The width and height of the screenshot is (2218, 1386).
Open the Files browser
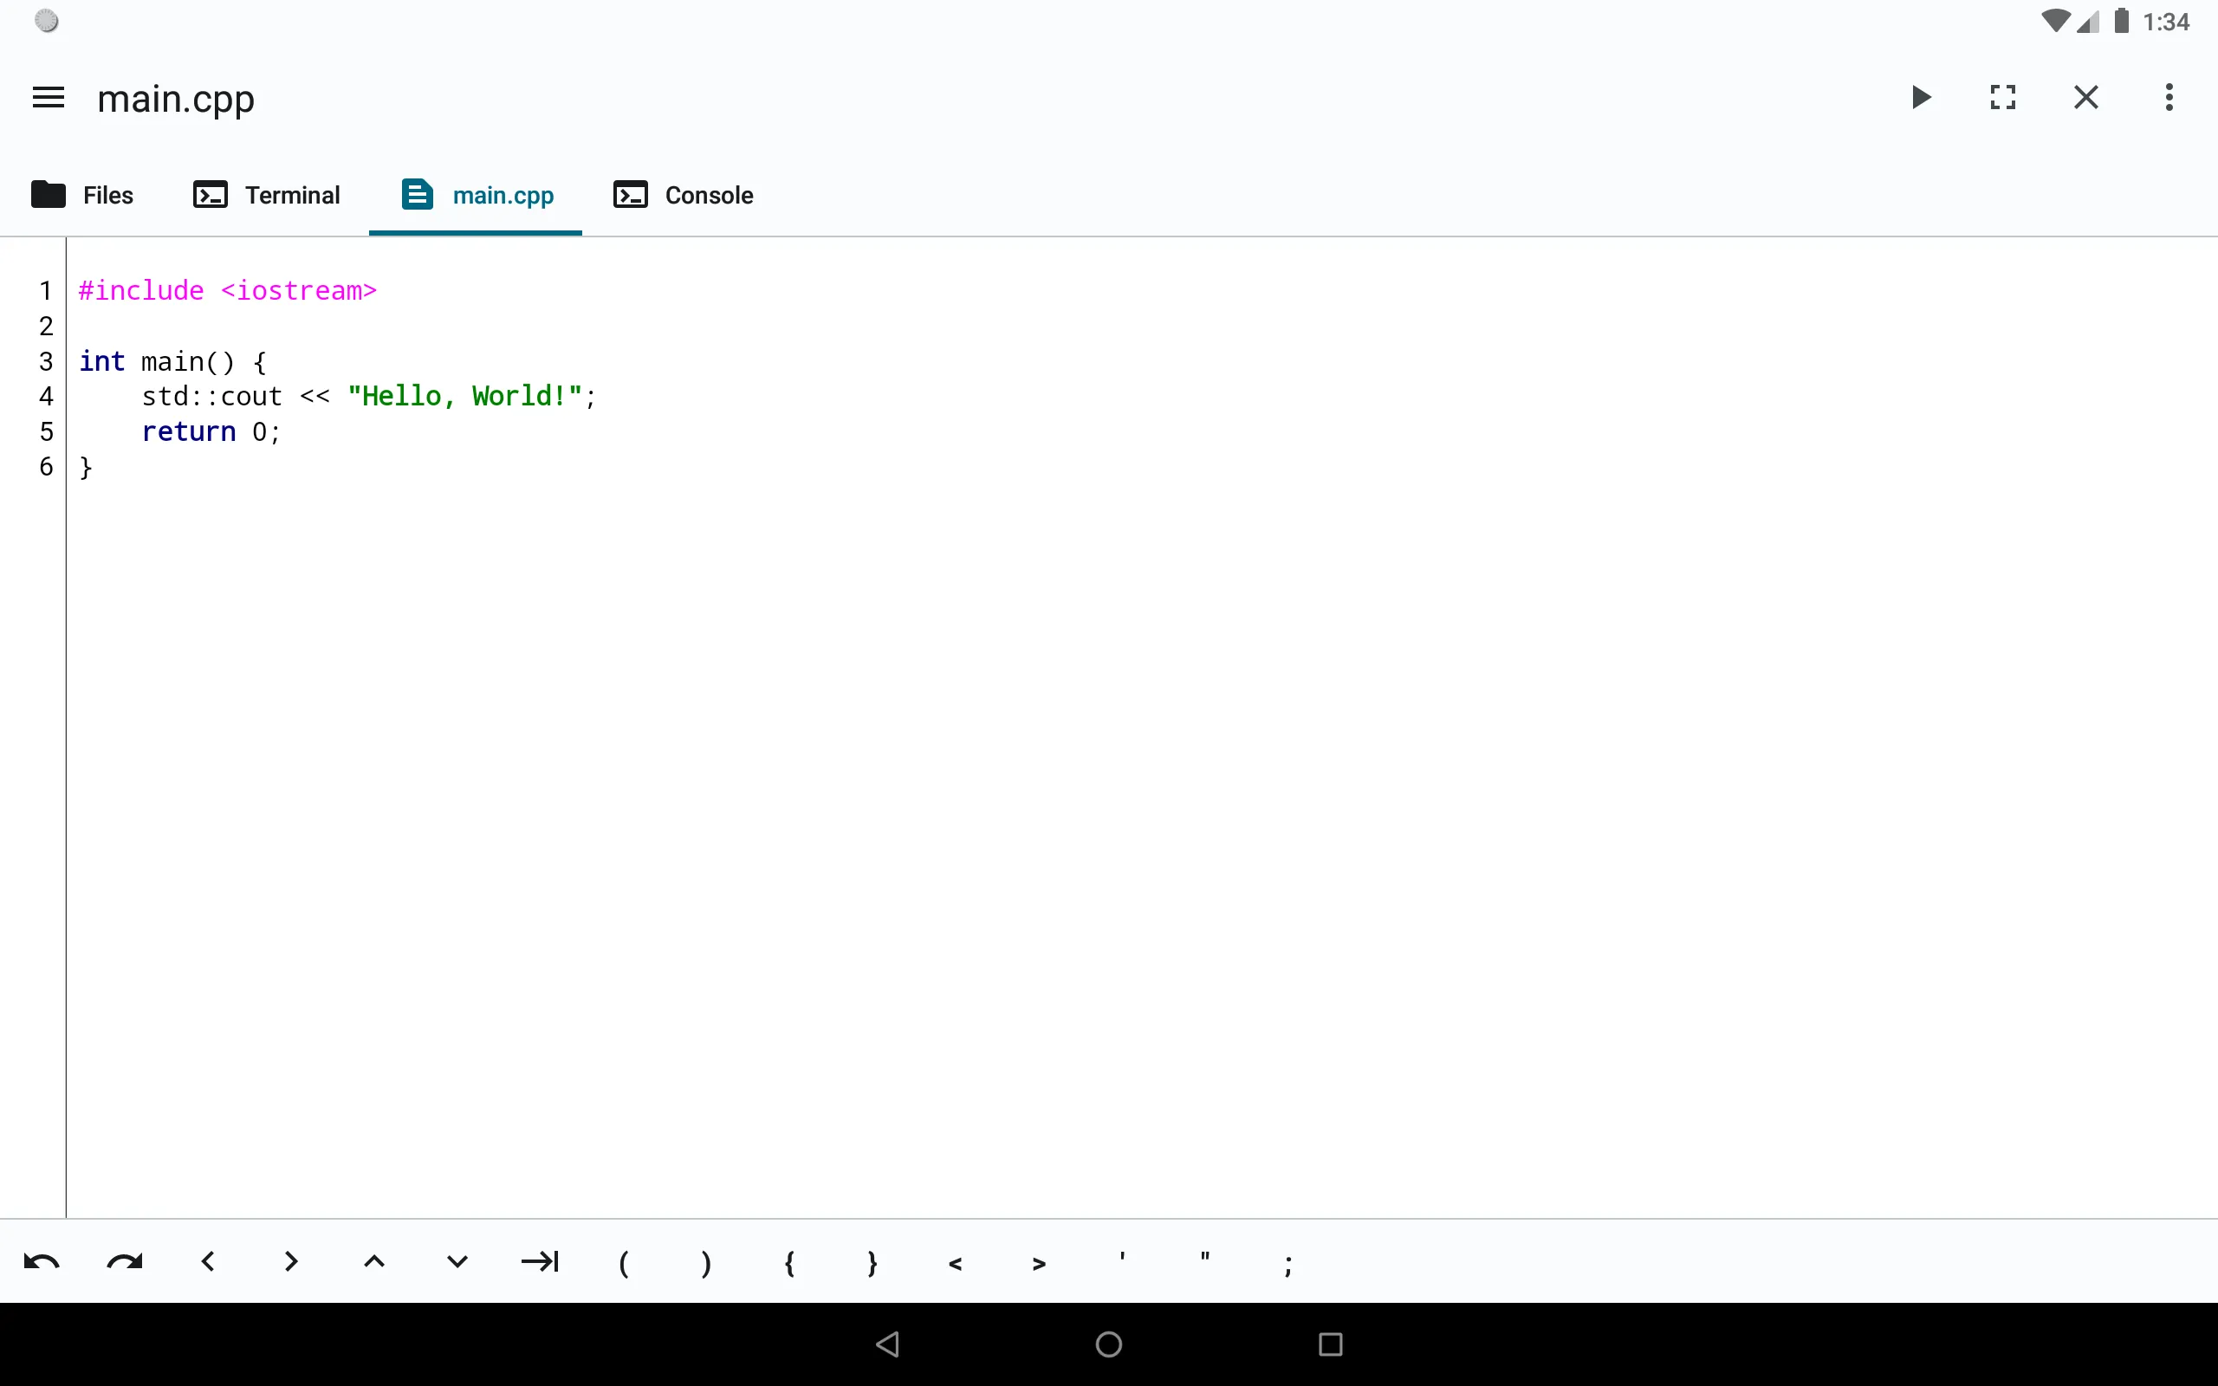82,194
